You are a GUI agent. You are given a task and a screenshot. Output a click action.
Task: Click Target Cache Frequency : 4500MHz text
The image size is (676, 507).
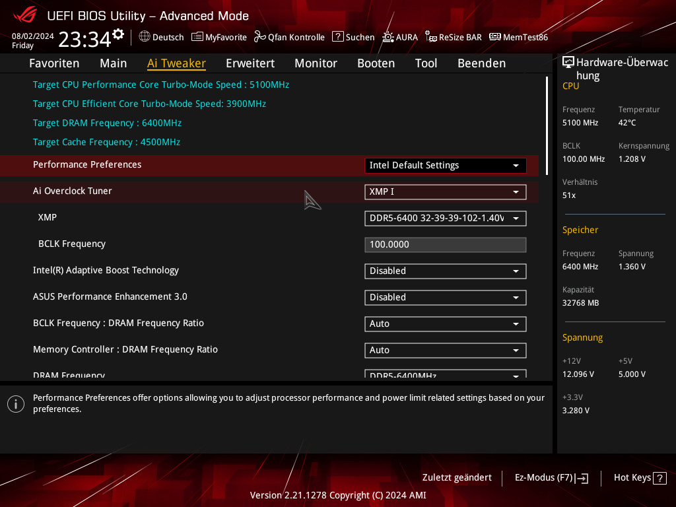[106, 143]
